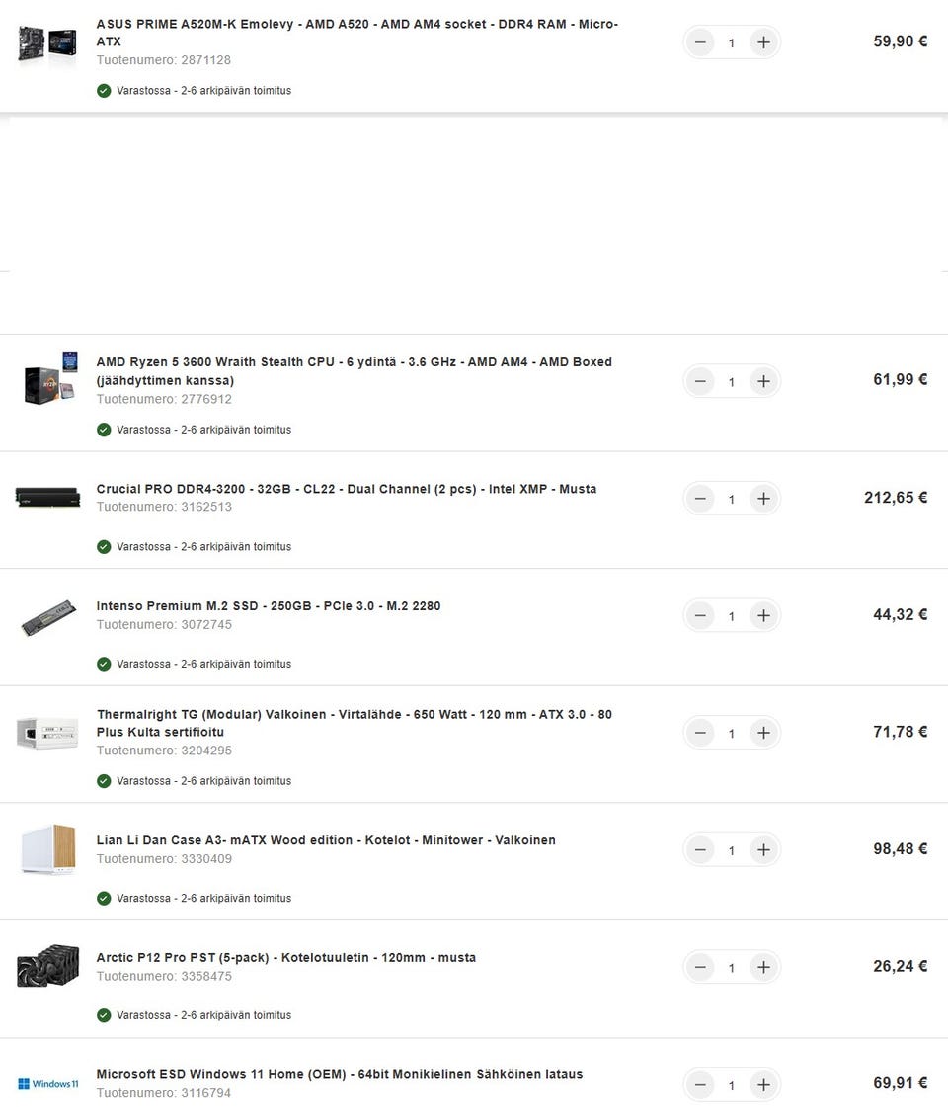The image size is (948, 1107).
Task: Open Lian Li Dan Case A3 product link
Action: coord(326,840)
